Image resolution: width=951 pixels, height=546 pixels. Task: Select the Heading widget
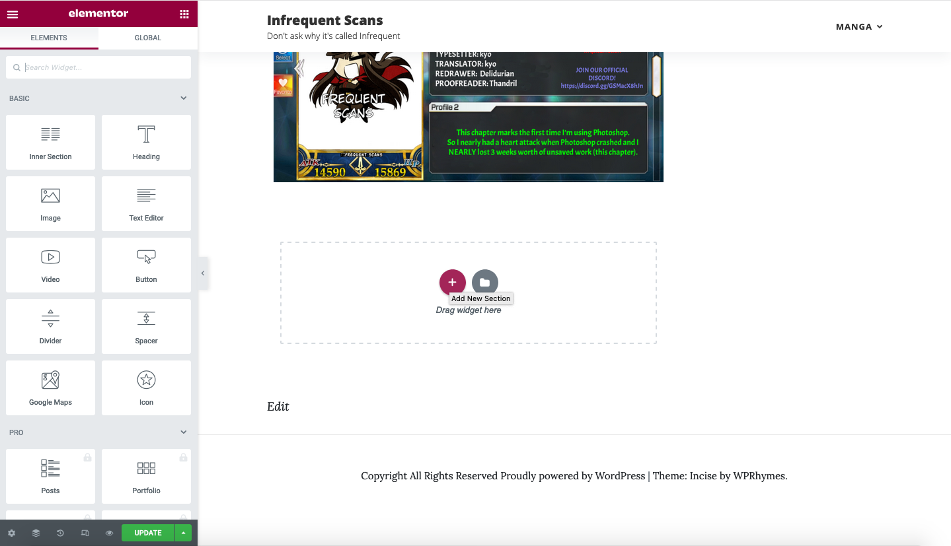tap(146, 142)
